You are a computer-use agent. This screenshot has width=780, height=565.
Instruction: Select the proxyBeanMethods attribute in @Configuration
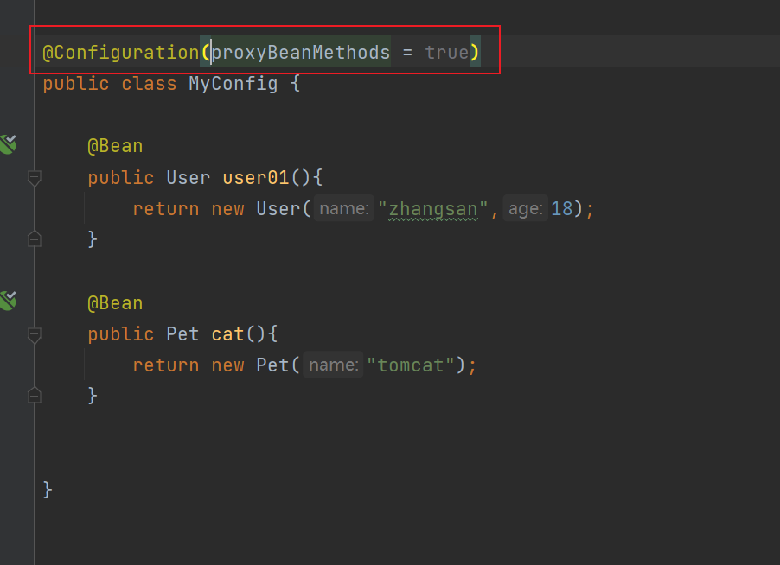(x=300, y=52)
